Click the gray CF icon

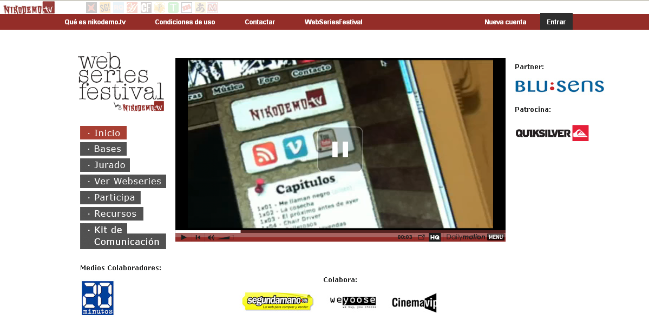click(x=146, y=8)
